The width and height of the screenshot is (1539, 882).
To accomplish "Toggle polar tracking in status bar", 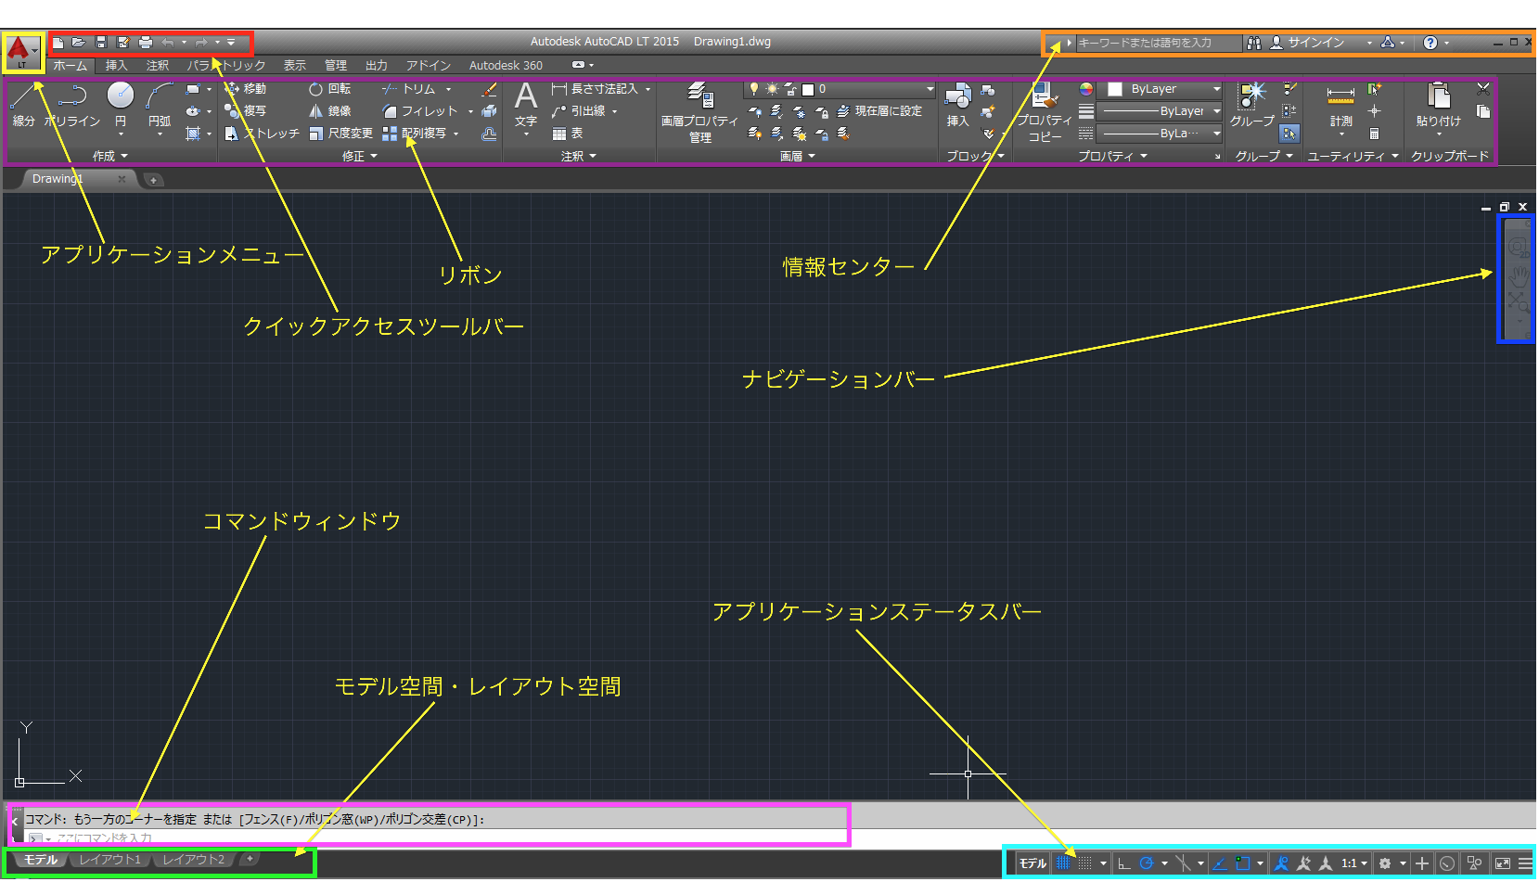I will point(1147,863).
